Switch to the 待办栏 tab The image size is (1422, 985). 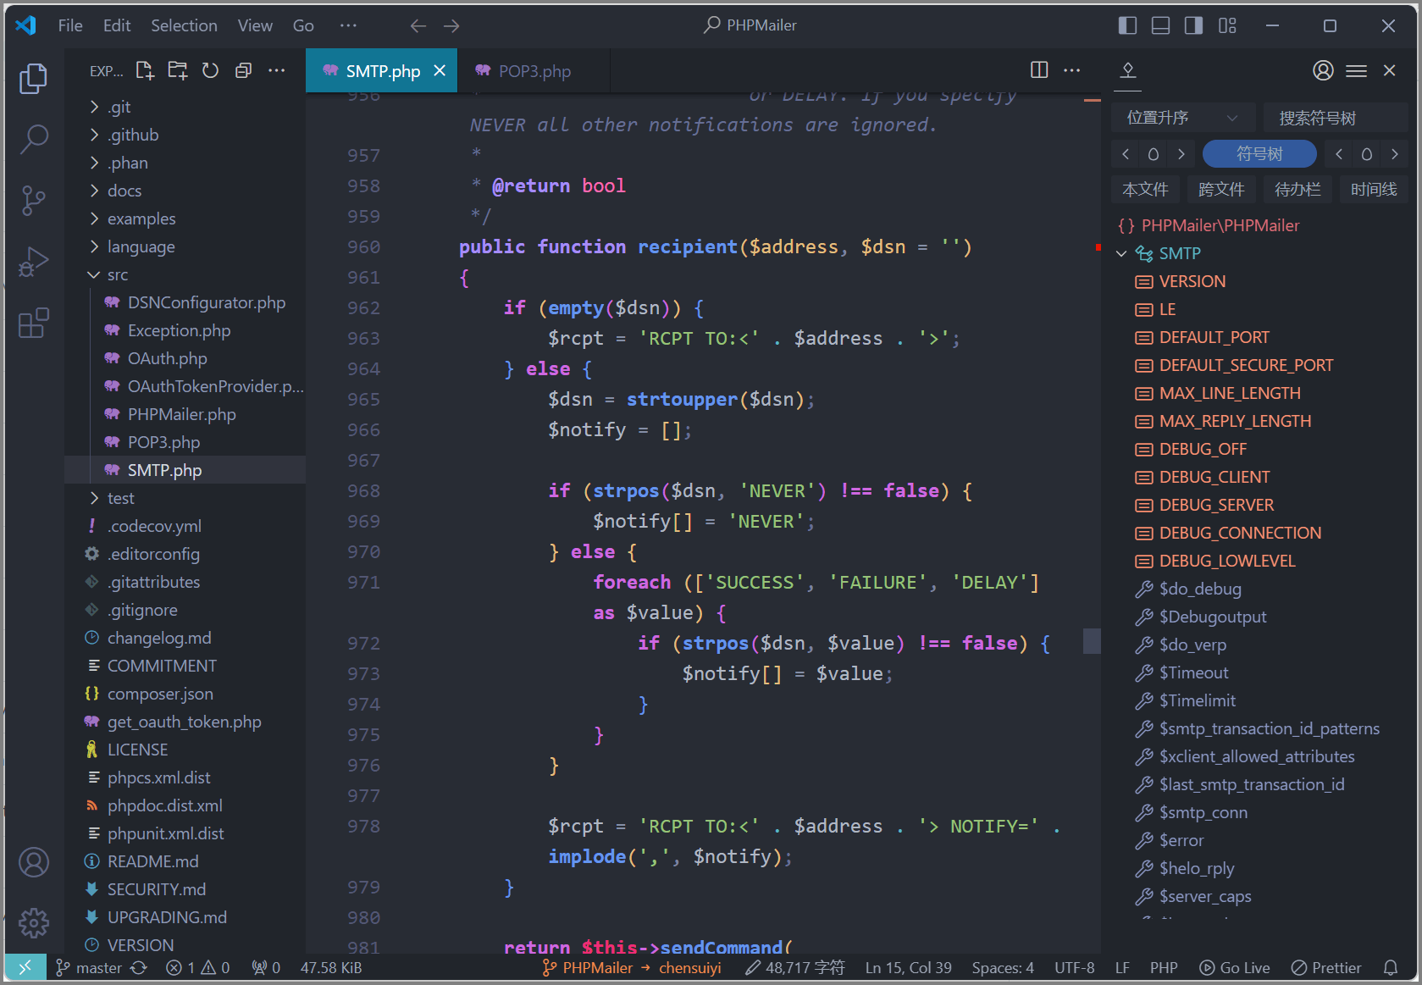(1298, 189)
